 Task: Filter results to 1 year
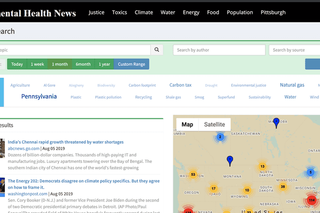(105, 64)
